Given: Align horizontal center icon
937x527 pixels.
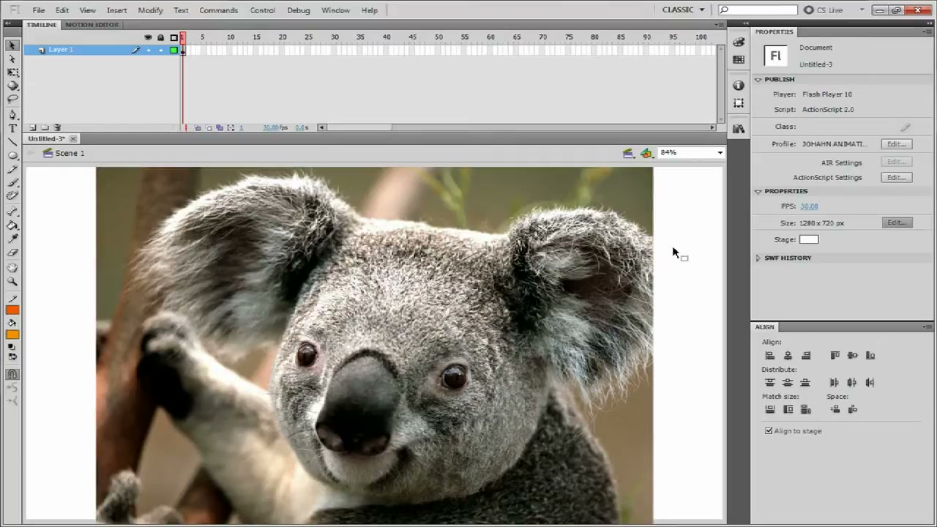Looking at the screenshot, I should click(x=788, y=356).
